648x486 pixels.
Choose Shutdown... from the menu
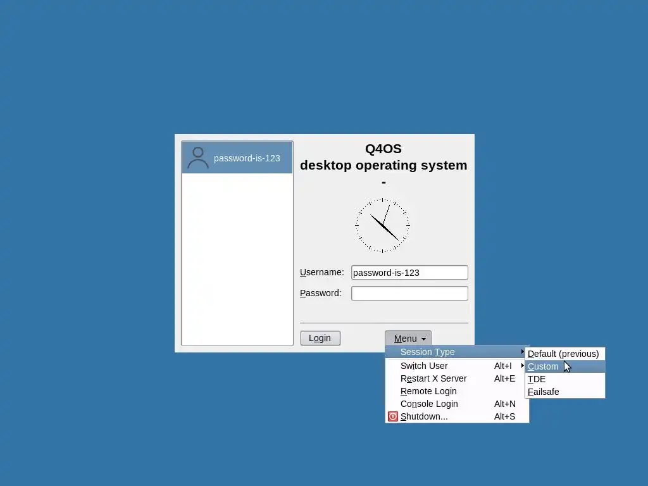click(457, 416)
